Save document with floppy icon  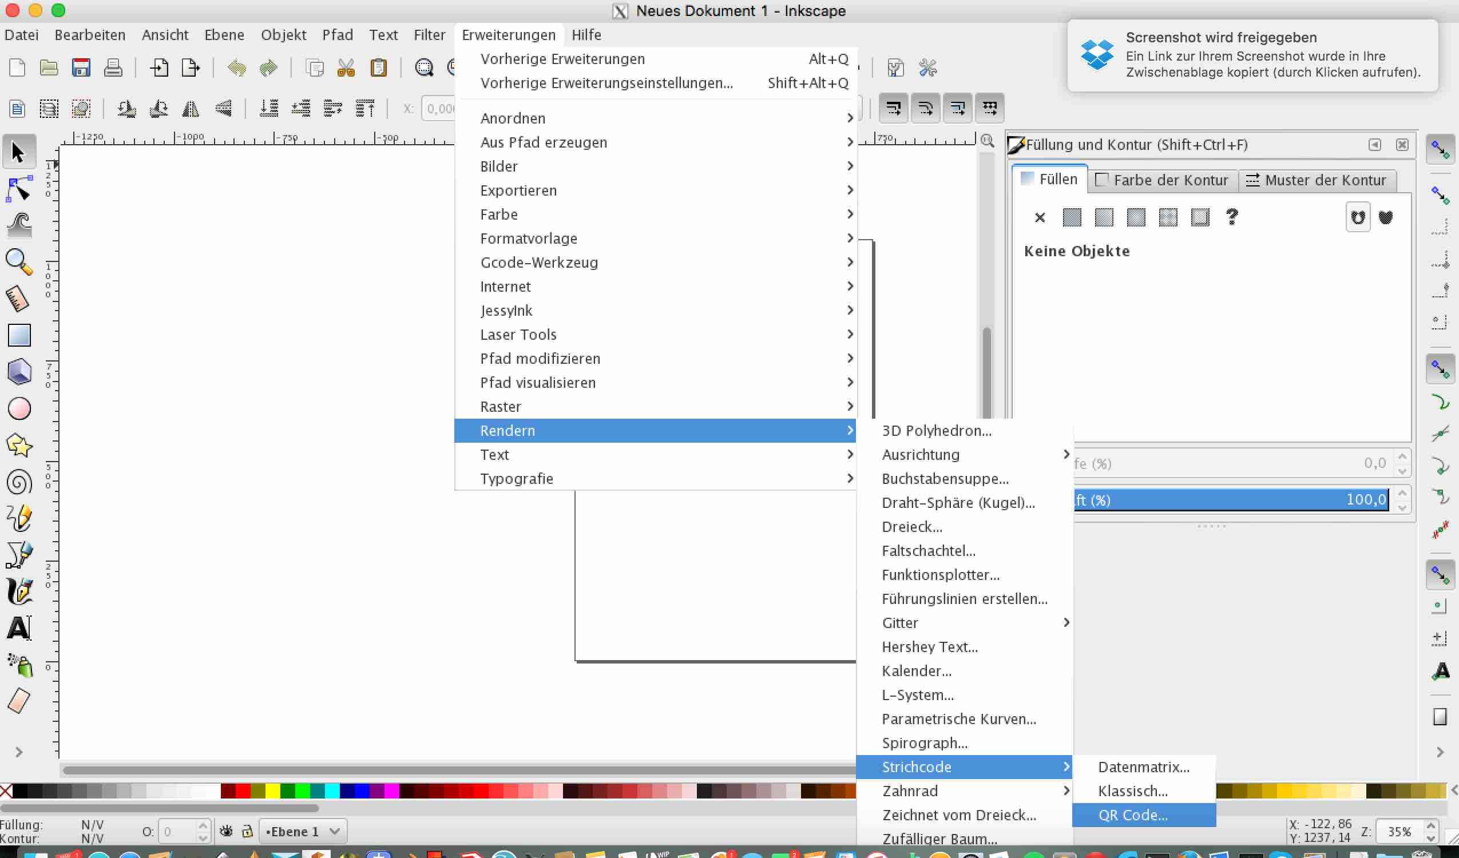(81, 67)
